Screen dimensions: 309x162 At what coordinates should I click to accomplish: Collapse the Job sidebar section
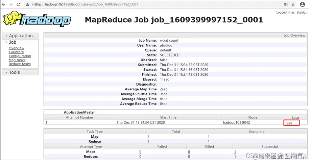pyautogui.click(x=20, y=42)
